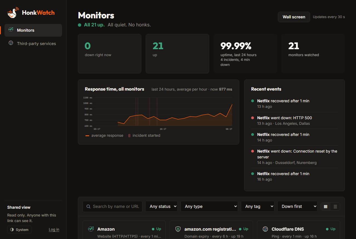356x239 pixels.
Task: Switch to list view layout
Action: pyautogui.click(x=335, y=206)
